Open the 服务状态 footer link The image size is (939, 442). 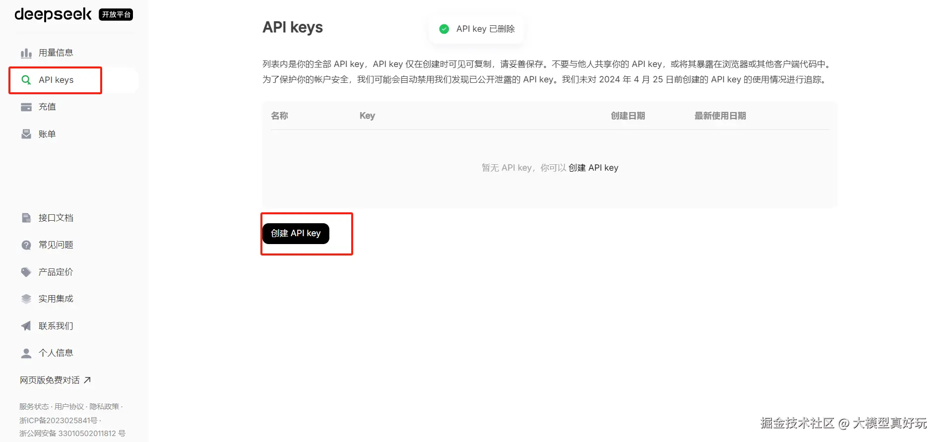[34, 406]
